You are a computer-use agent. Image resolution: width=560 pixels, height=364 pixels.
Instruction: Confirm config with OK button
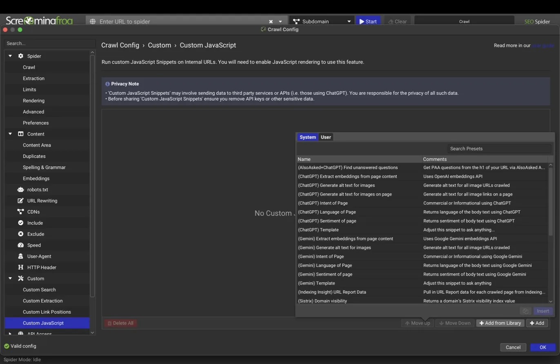click(x=543, y=347)
